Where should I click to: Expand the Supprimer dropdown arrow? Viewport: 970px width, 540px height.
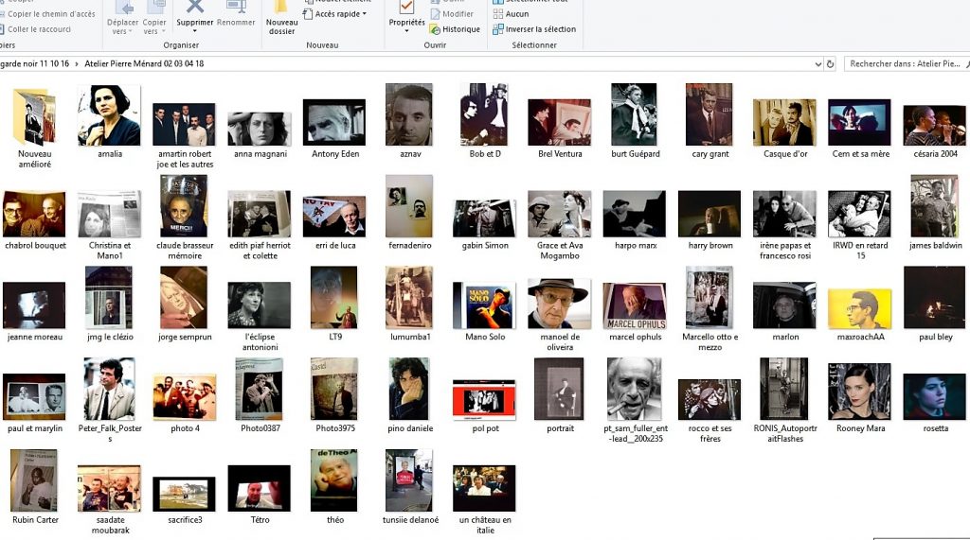pos(195,31)
